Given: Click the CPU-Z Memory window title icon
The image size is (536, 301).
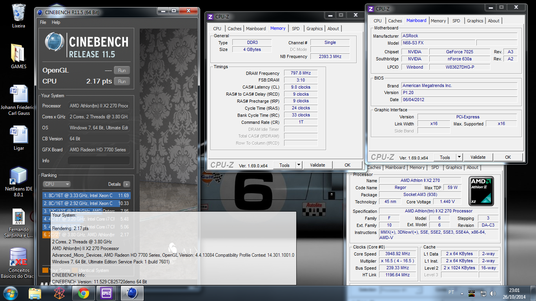Looking at the screenshot, I should (x=210, y=16).
